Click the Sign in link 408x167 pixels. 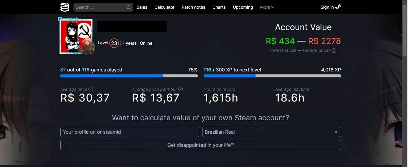327,7
